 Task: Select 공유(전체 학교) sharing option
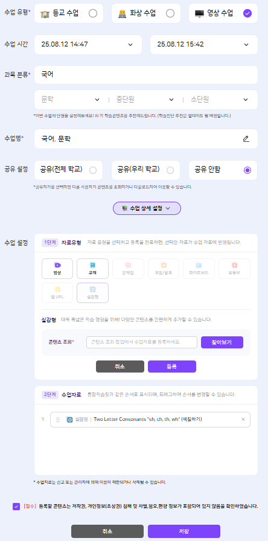(93, 170)
